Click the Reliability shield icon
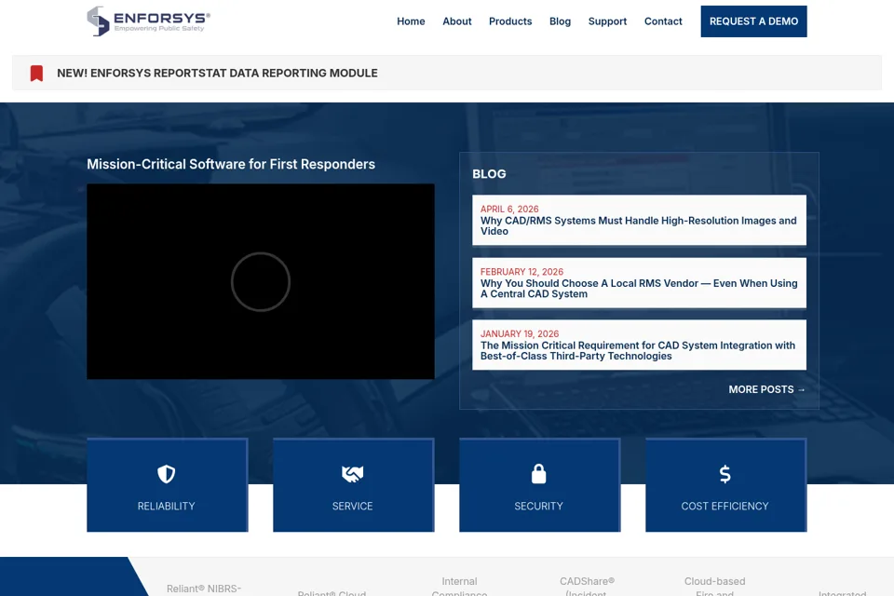 pos(167,474)
